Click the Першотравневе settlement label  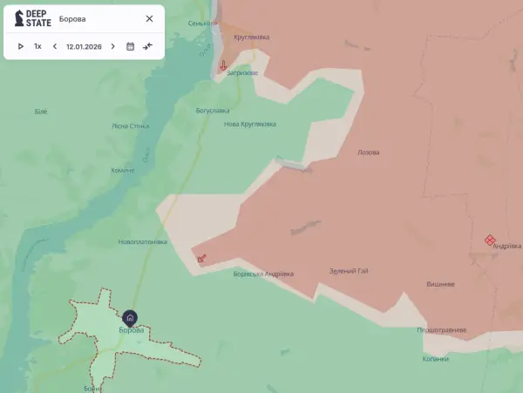[x=442, y=330]
